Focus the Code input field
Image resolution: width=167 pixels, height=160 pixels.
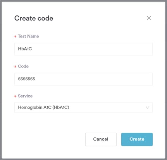83,79
